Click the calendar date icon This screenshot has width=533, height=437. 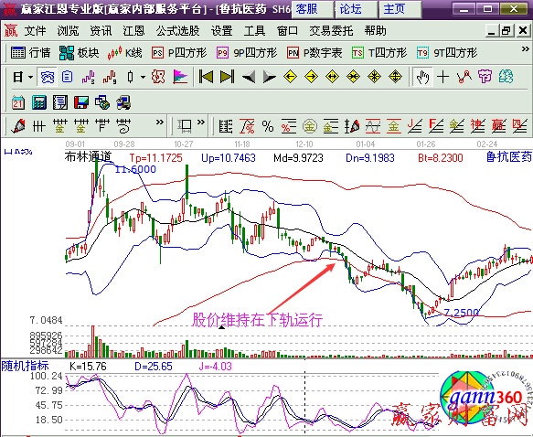point(17,102)
